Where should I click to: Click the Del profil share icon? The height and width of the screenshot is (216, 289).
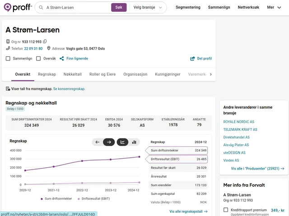point(193,59)
